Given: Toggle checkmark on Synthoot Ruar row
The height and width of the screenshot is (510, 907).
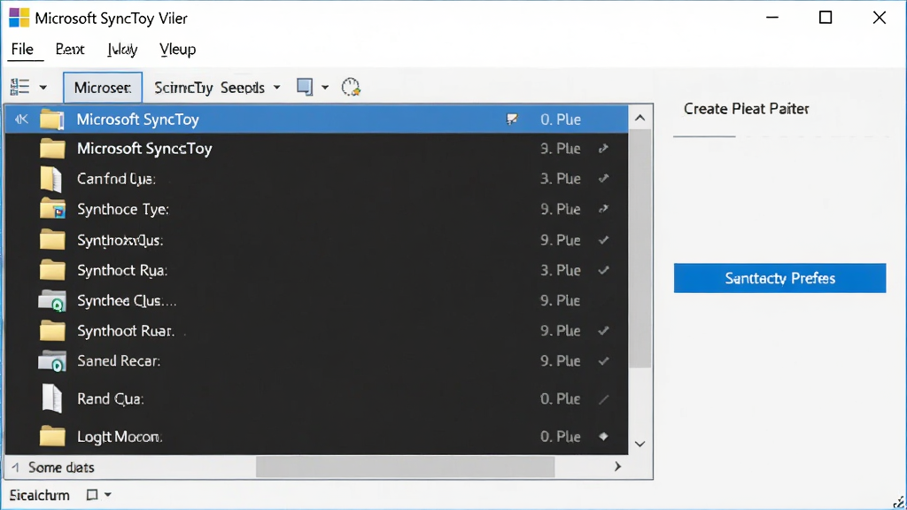Looking at the screenshot, I should [x=603, y=331].
